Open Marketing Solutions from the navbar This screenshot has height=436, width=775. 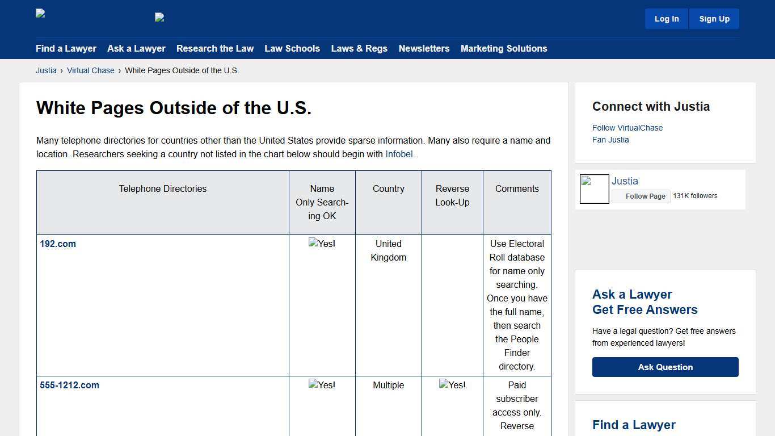coord(504,49)
